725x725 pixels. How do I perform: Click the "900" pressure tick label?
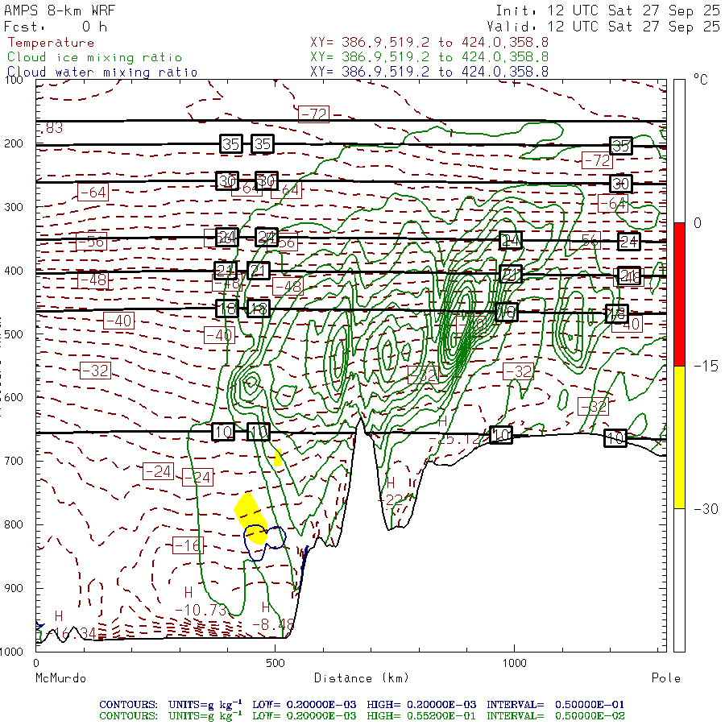pos(14,588)
